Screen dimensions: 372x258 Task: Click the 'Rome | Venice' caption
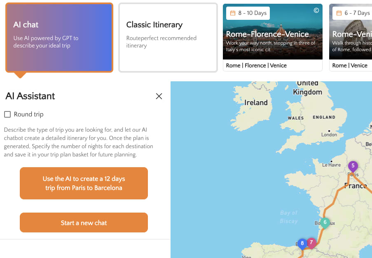click(350, 65)
